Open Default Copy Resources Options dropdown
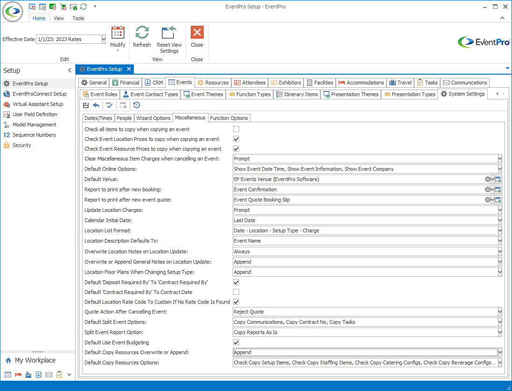The height and width of the screenshot is (391, 512). click(500, 363)
